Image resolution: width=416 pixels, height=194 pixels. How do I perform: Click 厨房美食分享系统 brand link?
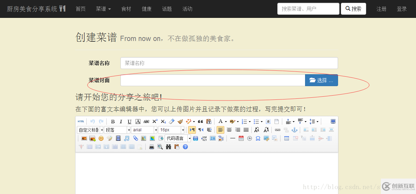pos(36,9)
